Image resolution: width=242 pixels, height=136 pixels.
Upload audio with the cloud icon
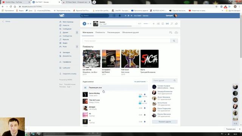(x=176, y=32)
